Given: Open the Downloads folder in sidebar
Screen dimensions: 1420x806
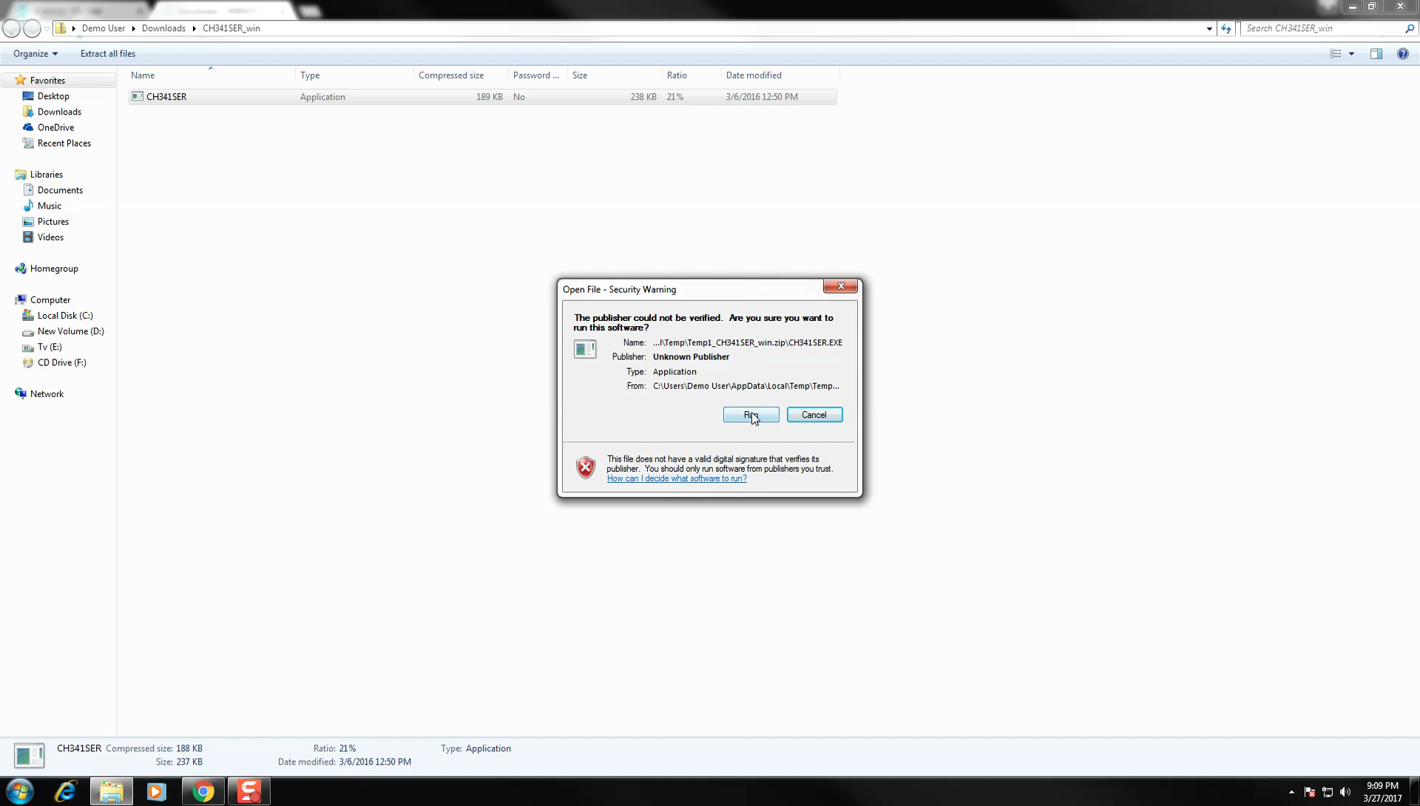Looking at the screenshot, I should point(58,111).
